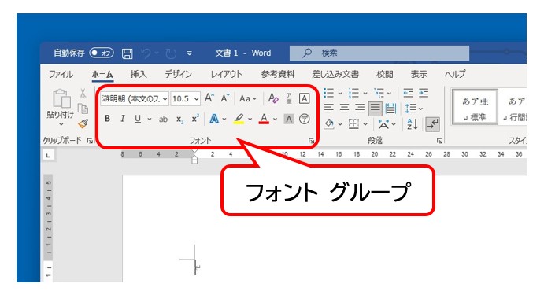
Task: Select the 表示 tab
Action: click(419, 74)
